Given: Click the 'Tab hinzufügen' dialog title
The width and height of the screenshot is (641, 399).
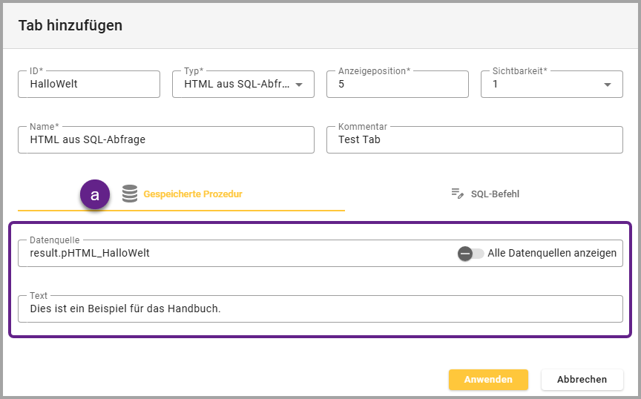Looking at the screenshot, I should tap(70, 25).
